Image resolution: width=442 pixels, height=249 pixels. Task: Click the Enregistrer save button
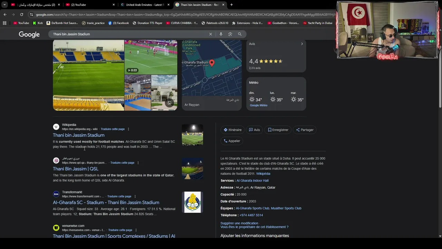point(278,130)
